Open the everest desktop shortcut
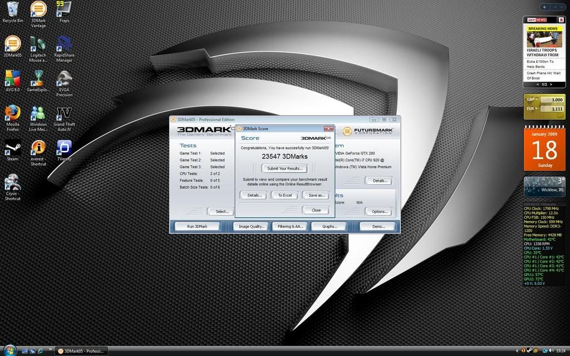The image size is (570, 356). coord(38,153)
